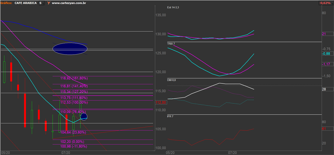Click the Est 14-3,3 indicator label
Image resolution: width=334 pixels, height=155 pixels.
[173, 7]
